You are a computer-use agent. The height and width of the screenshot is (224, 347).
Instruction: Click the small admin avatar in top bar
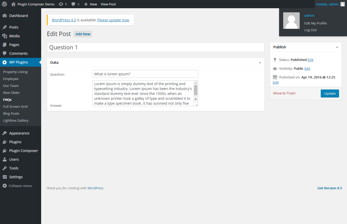[x=342, y=4]
